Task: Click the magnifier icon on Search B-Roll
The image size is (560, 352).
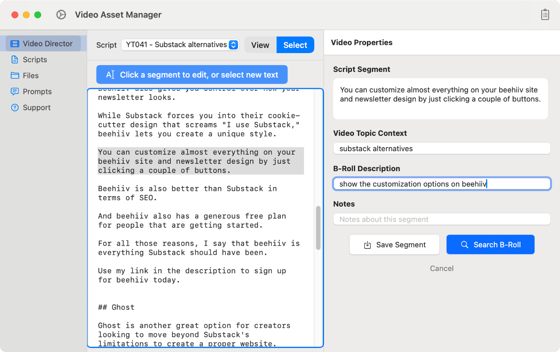Action: tap(465, 244)
